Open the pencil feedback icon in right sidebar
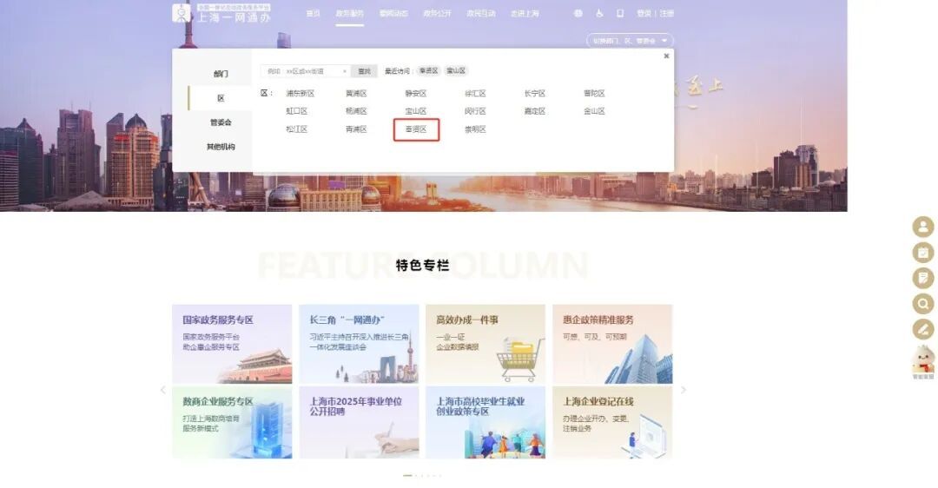Screen dimensions: 938x488 click(923, 329)
